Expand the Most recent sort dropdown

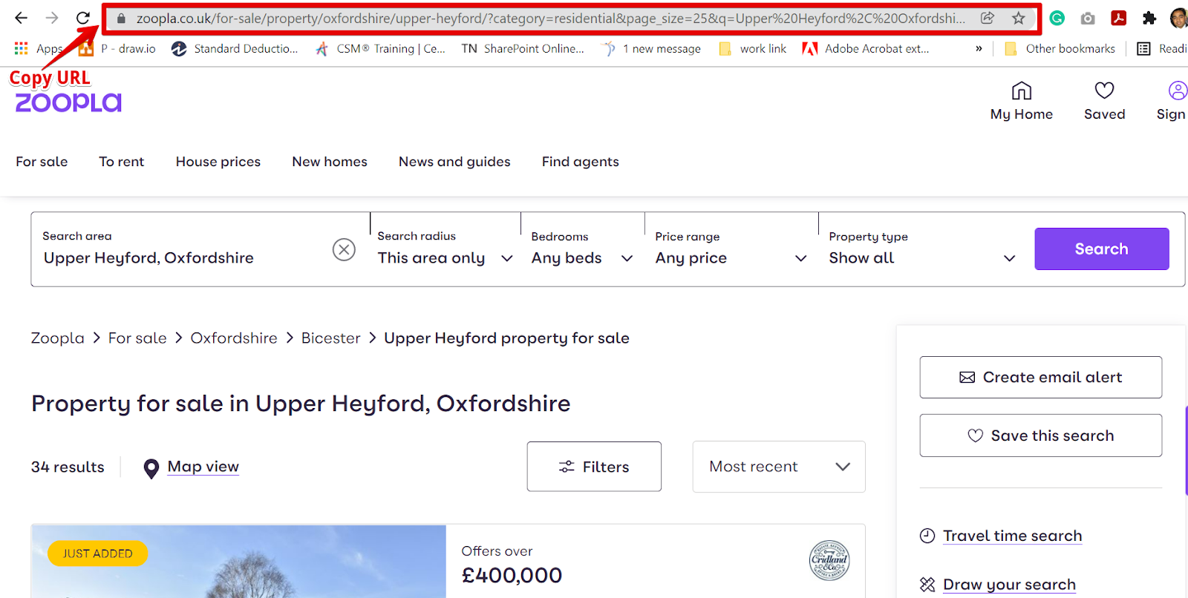click(779, 467)
